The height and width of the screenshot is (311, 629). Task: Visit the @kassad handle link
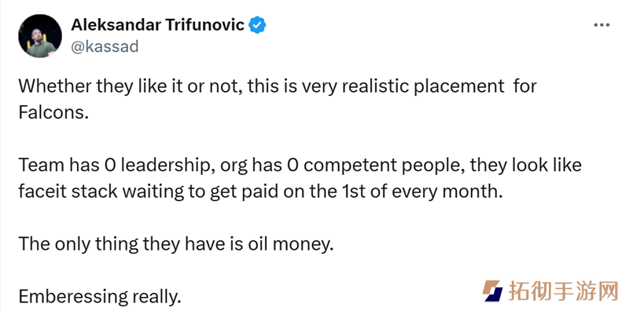point(105,47)
